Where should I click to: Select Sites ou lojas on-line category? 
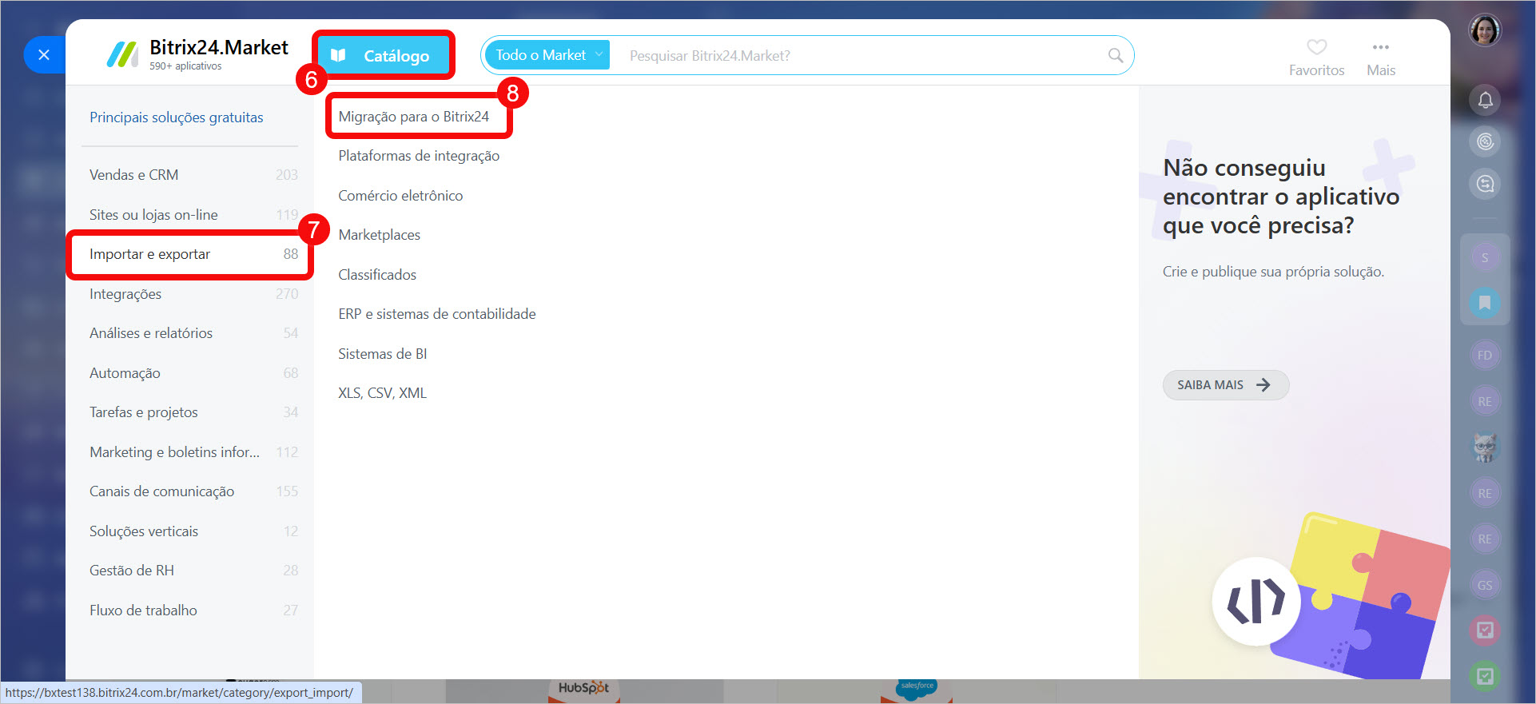pos(193,214)
